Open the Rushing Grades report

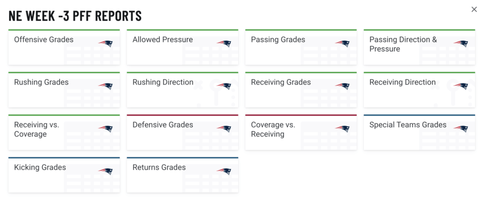point(41,82)
